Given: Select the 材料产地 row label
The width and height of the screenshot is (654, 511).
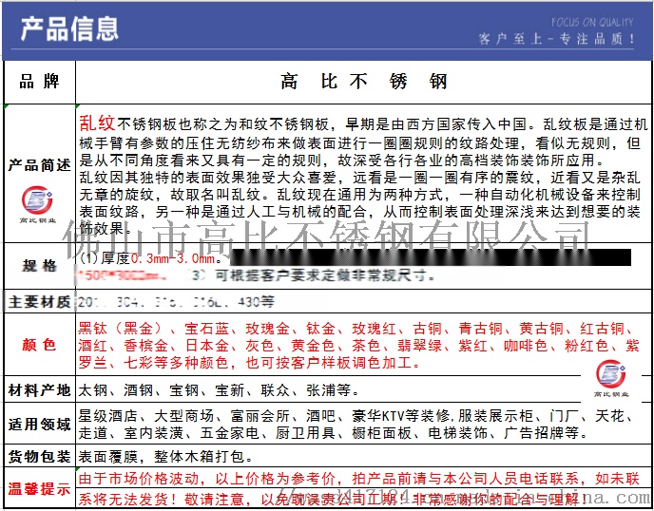Looking at the screenshot, I should [x=39, y=390].
